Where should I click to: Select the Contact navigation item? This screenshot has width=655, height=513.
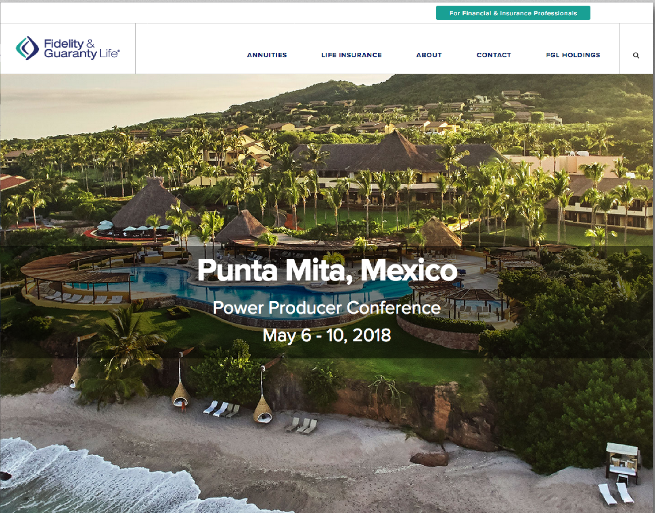coord(494,55)
